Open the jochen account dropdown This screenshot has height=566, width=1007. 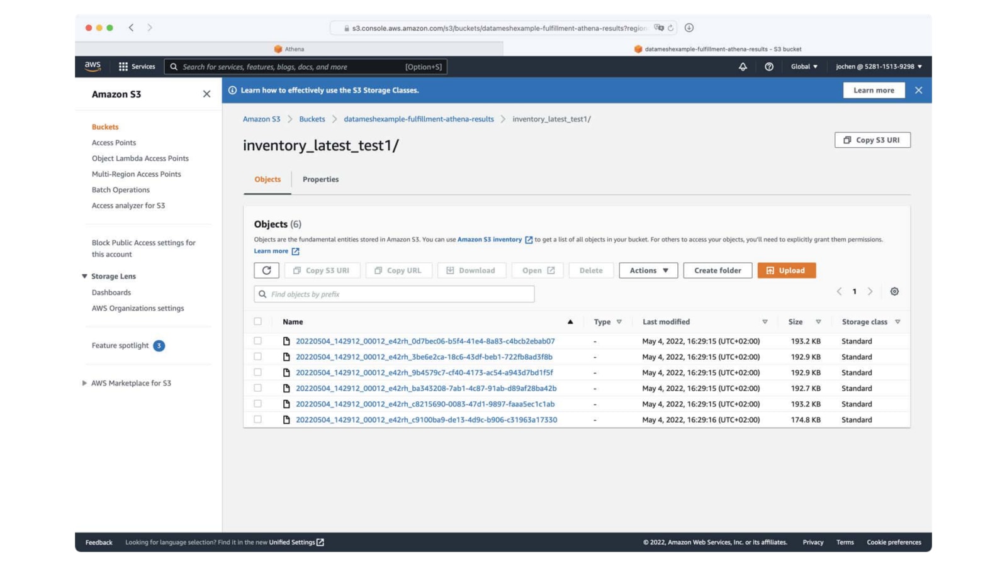(x=879, y=67)
